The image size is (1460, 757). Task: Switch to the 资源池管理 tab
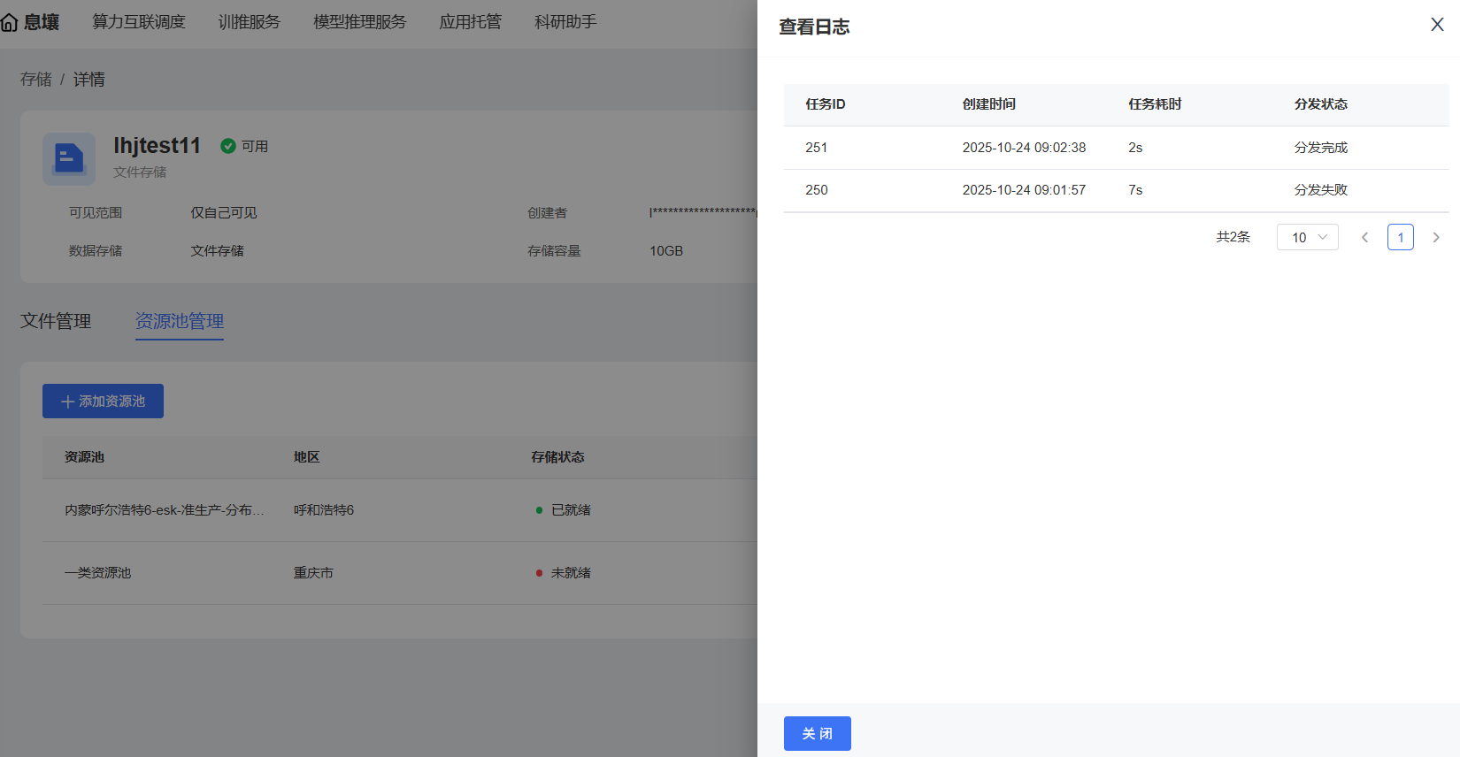tap(179, 321)
